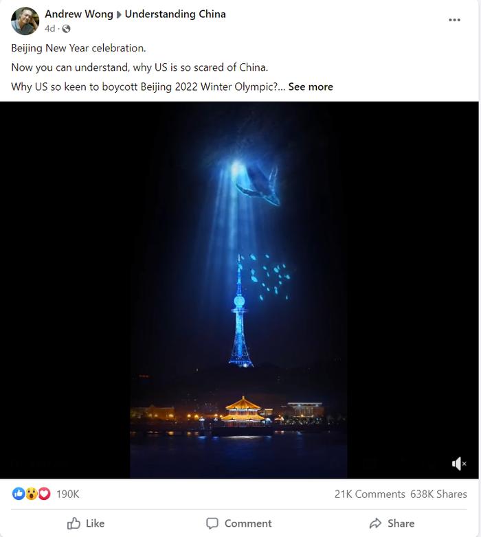Click the arrow Share icon
The height and width of the screenshot is (537, 481).
click(375, 523)
